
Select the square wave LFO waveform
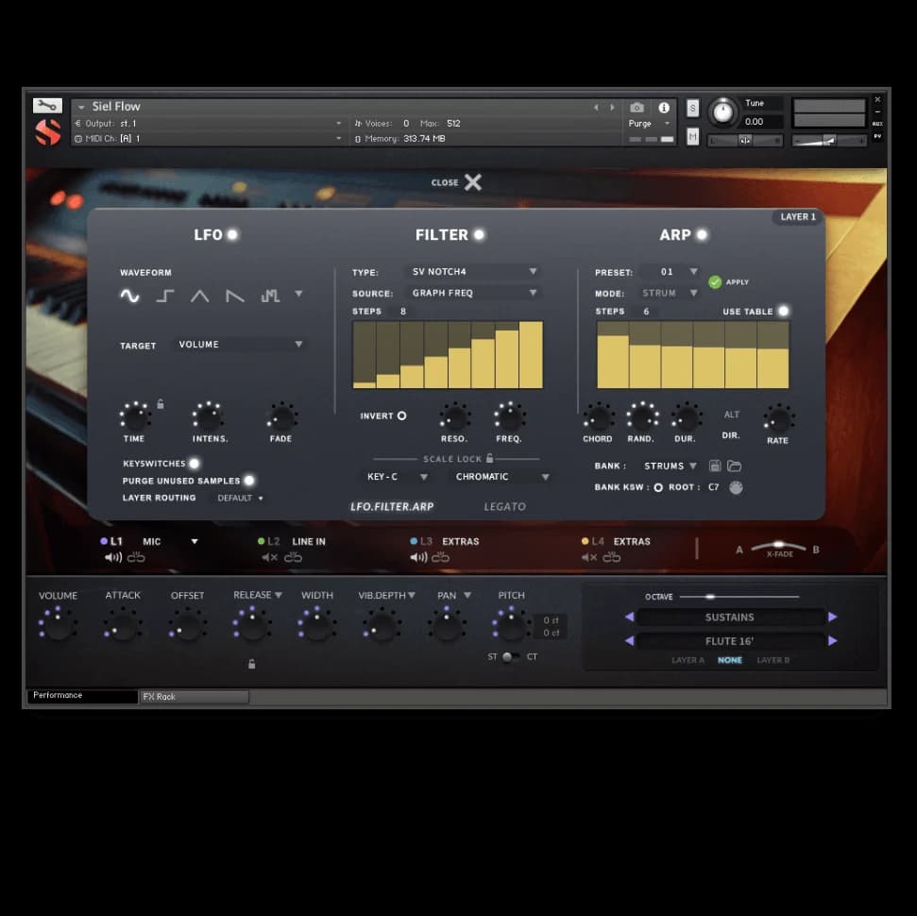point(165,296)
